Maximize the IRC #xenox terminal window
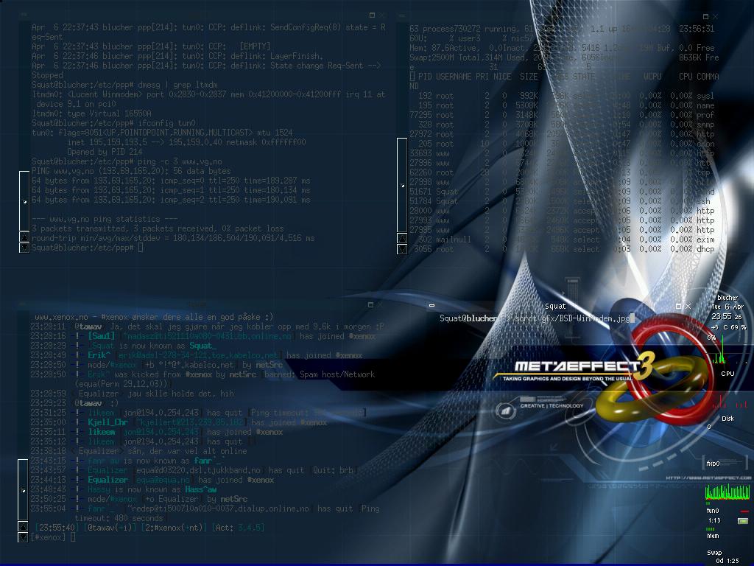Image resolution: width=754 pixels, height=566 pixels. click(370, 304)
